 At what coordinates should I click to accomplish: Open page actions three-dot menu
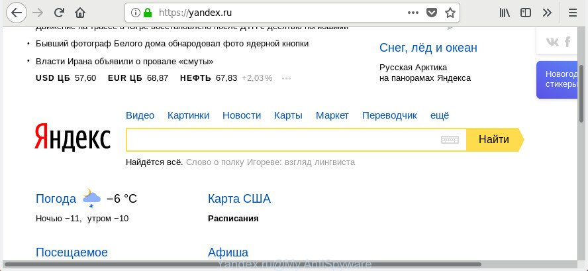coord(413,13)
